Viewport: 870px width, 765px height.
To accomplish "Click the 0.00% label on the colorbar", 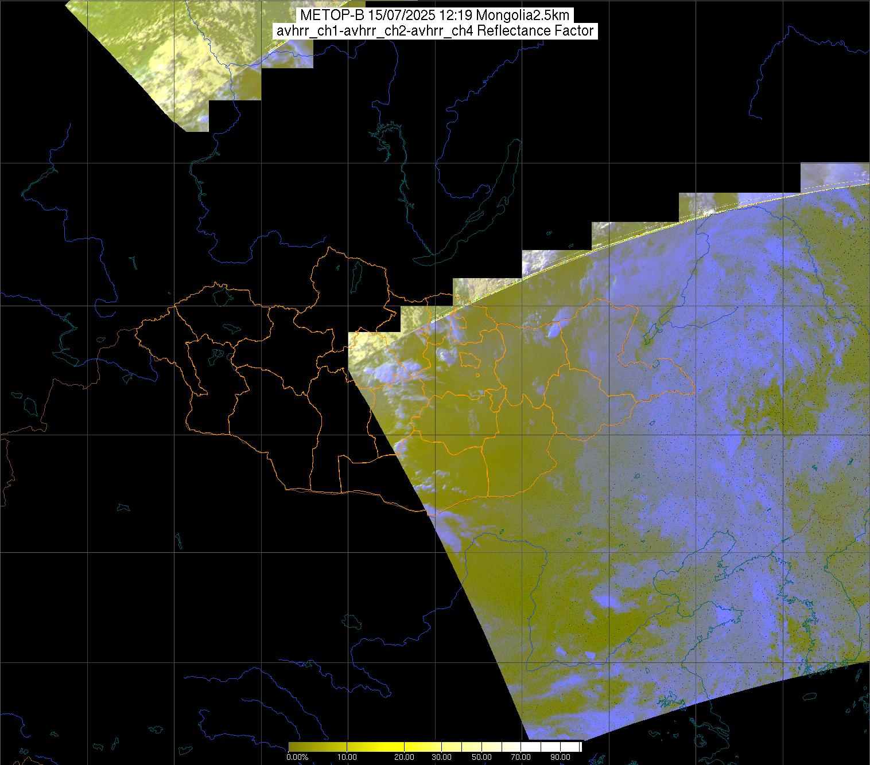I will coord(297,757).
